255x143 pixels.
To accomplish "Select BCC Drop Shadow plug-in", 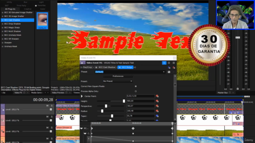I will (12, 24).
